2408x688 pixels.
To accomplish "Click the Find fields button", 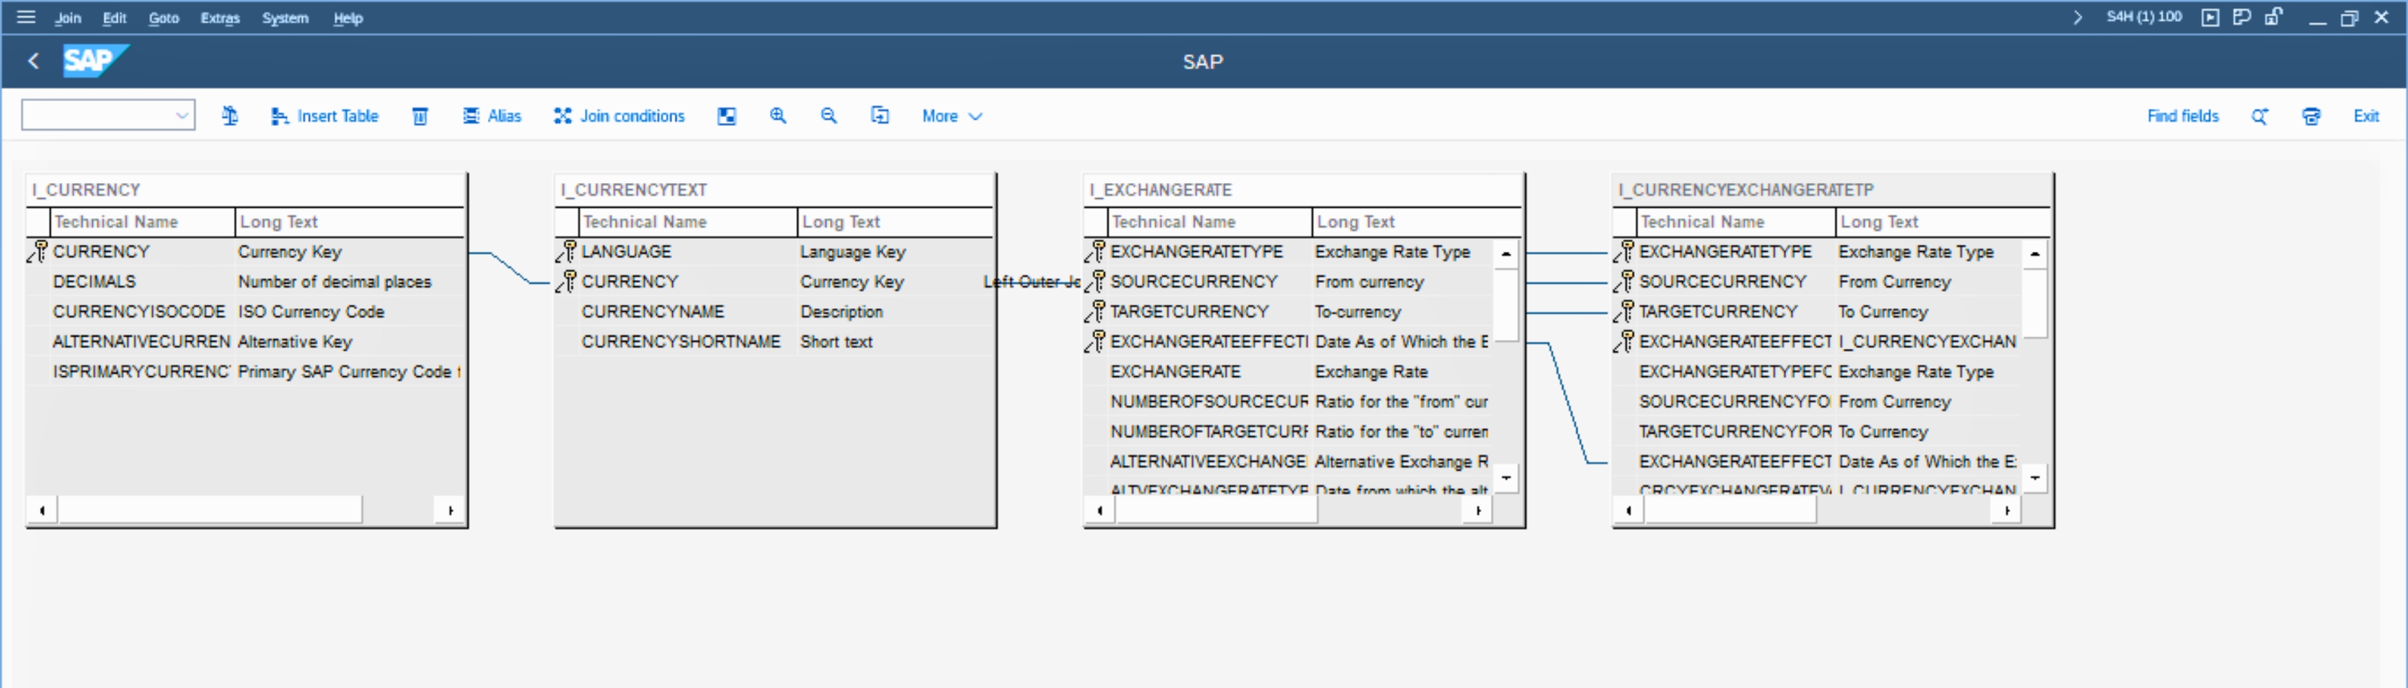I will coord(2182,116).
